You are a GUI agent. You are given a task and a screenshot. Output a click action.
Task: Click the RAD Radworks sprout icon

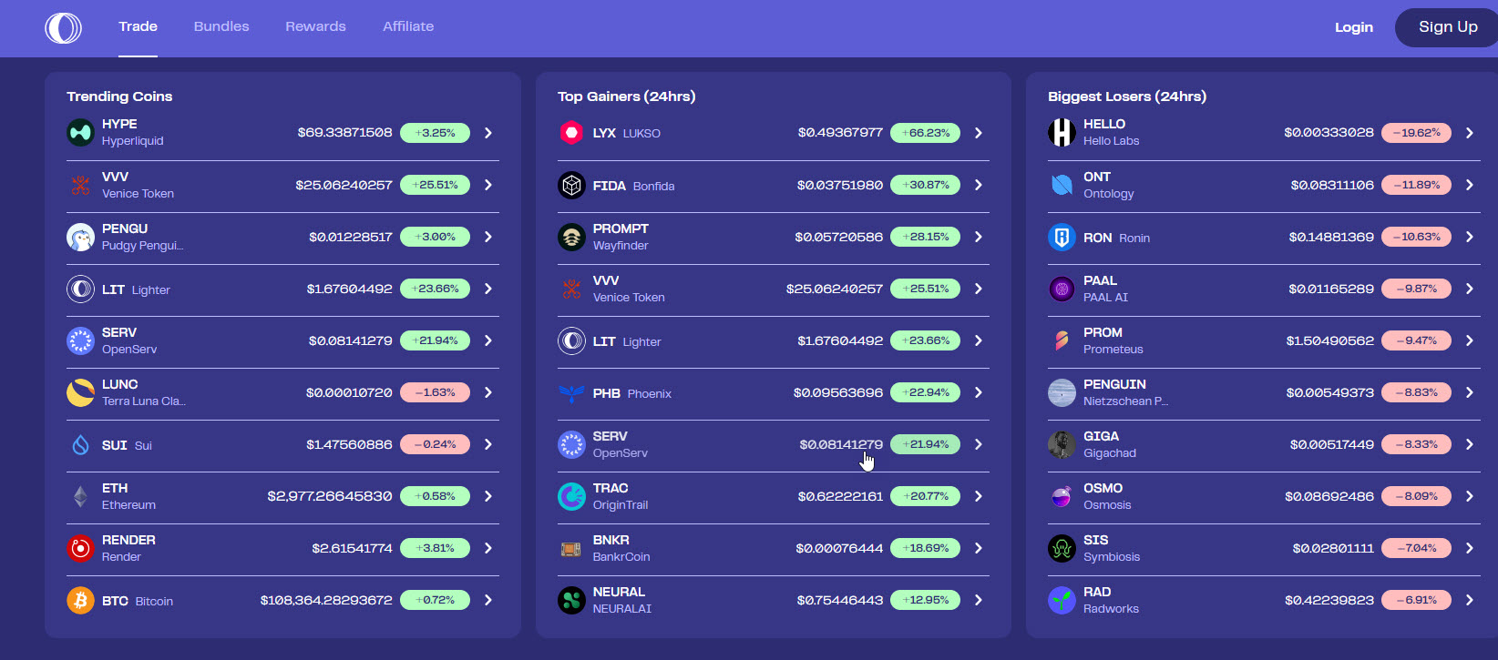tap(1062, 600)
